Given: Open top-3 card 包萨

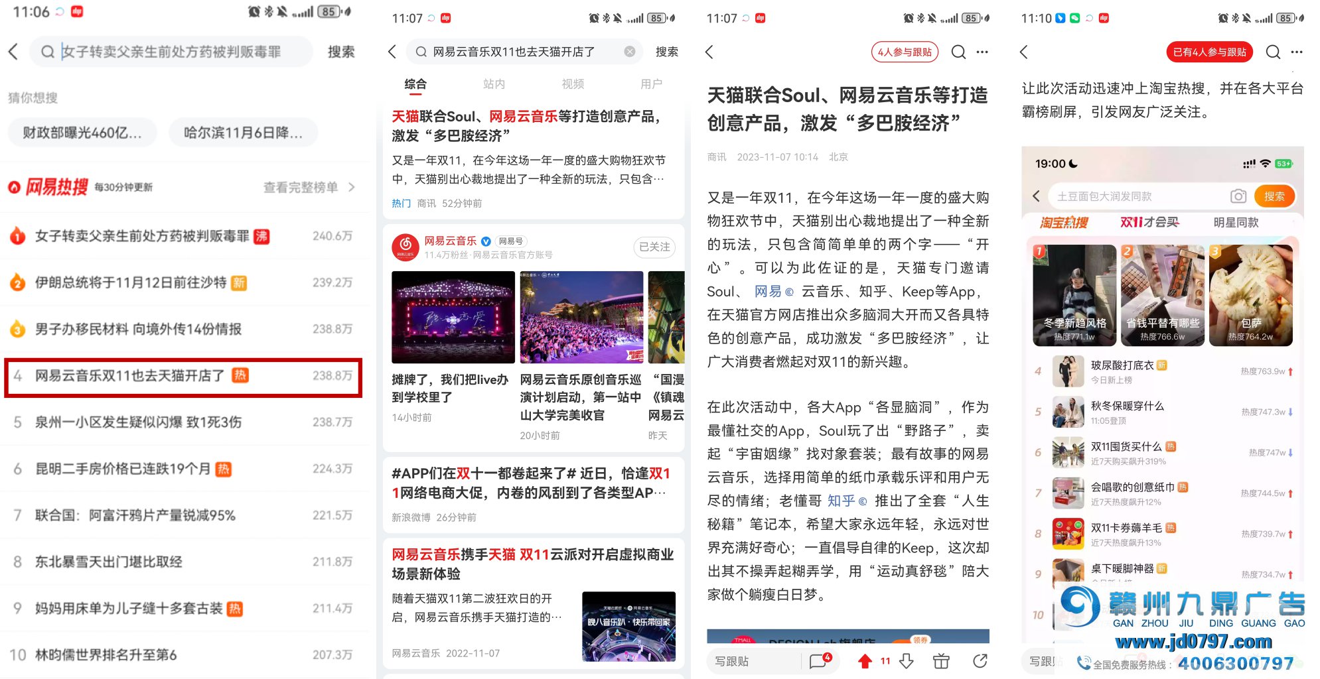Looking at the screenshot, I should [1250, 295].
